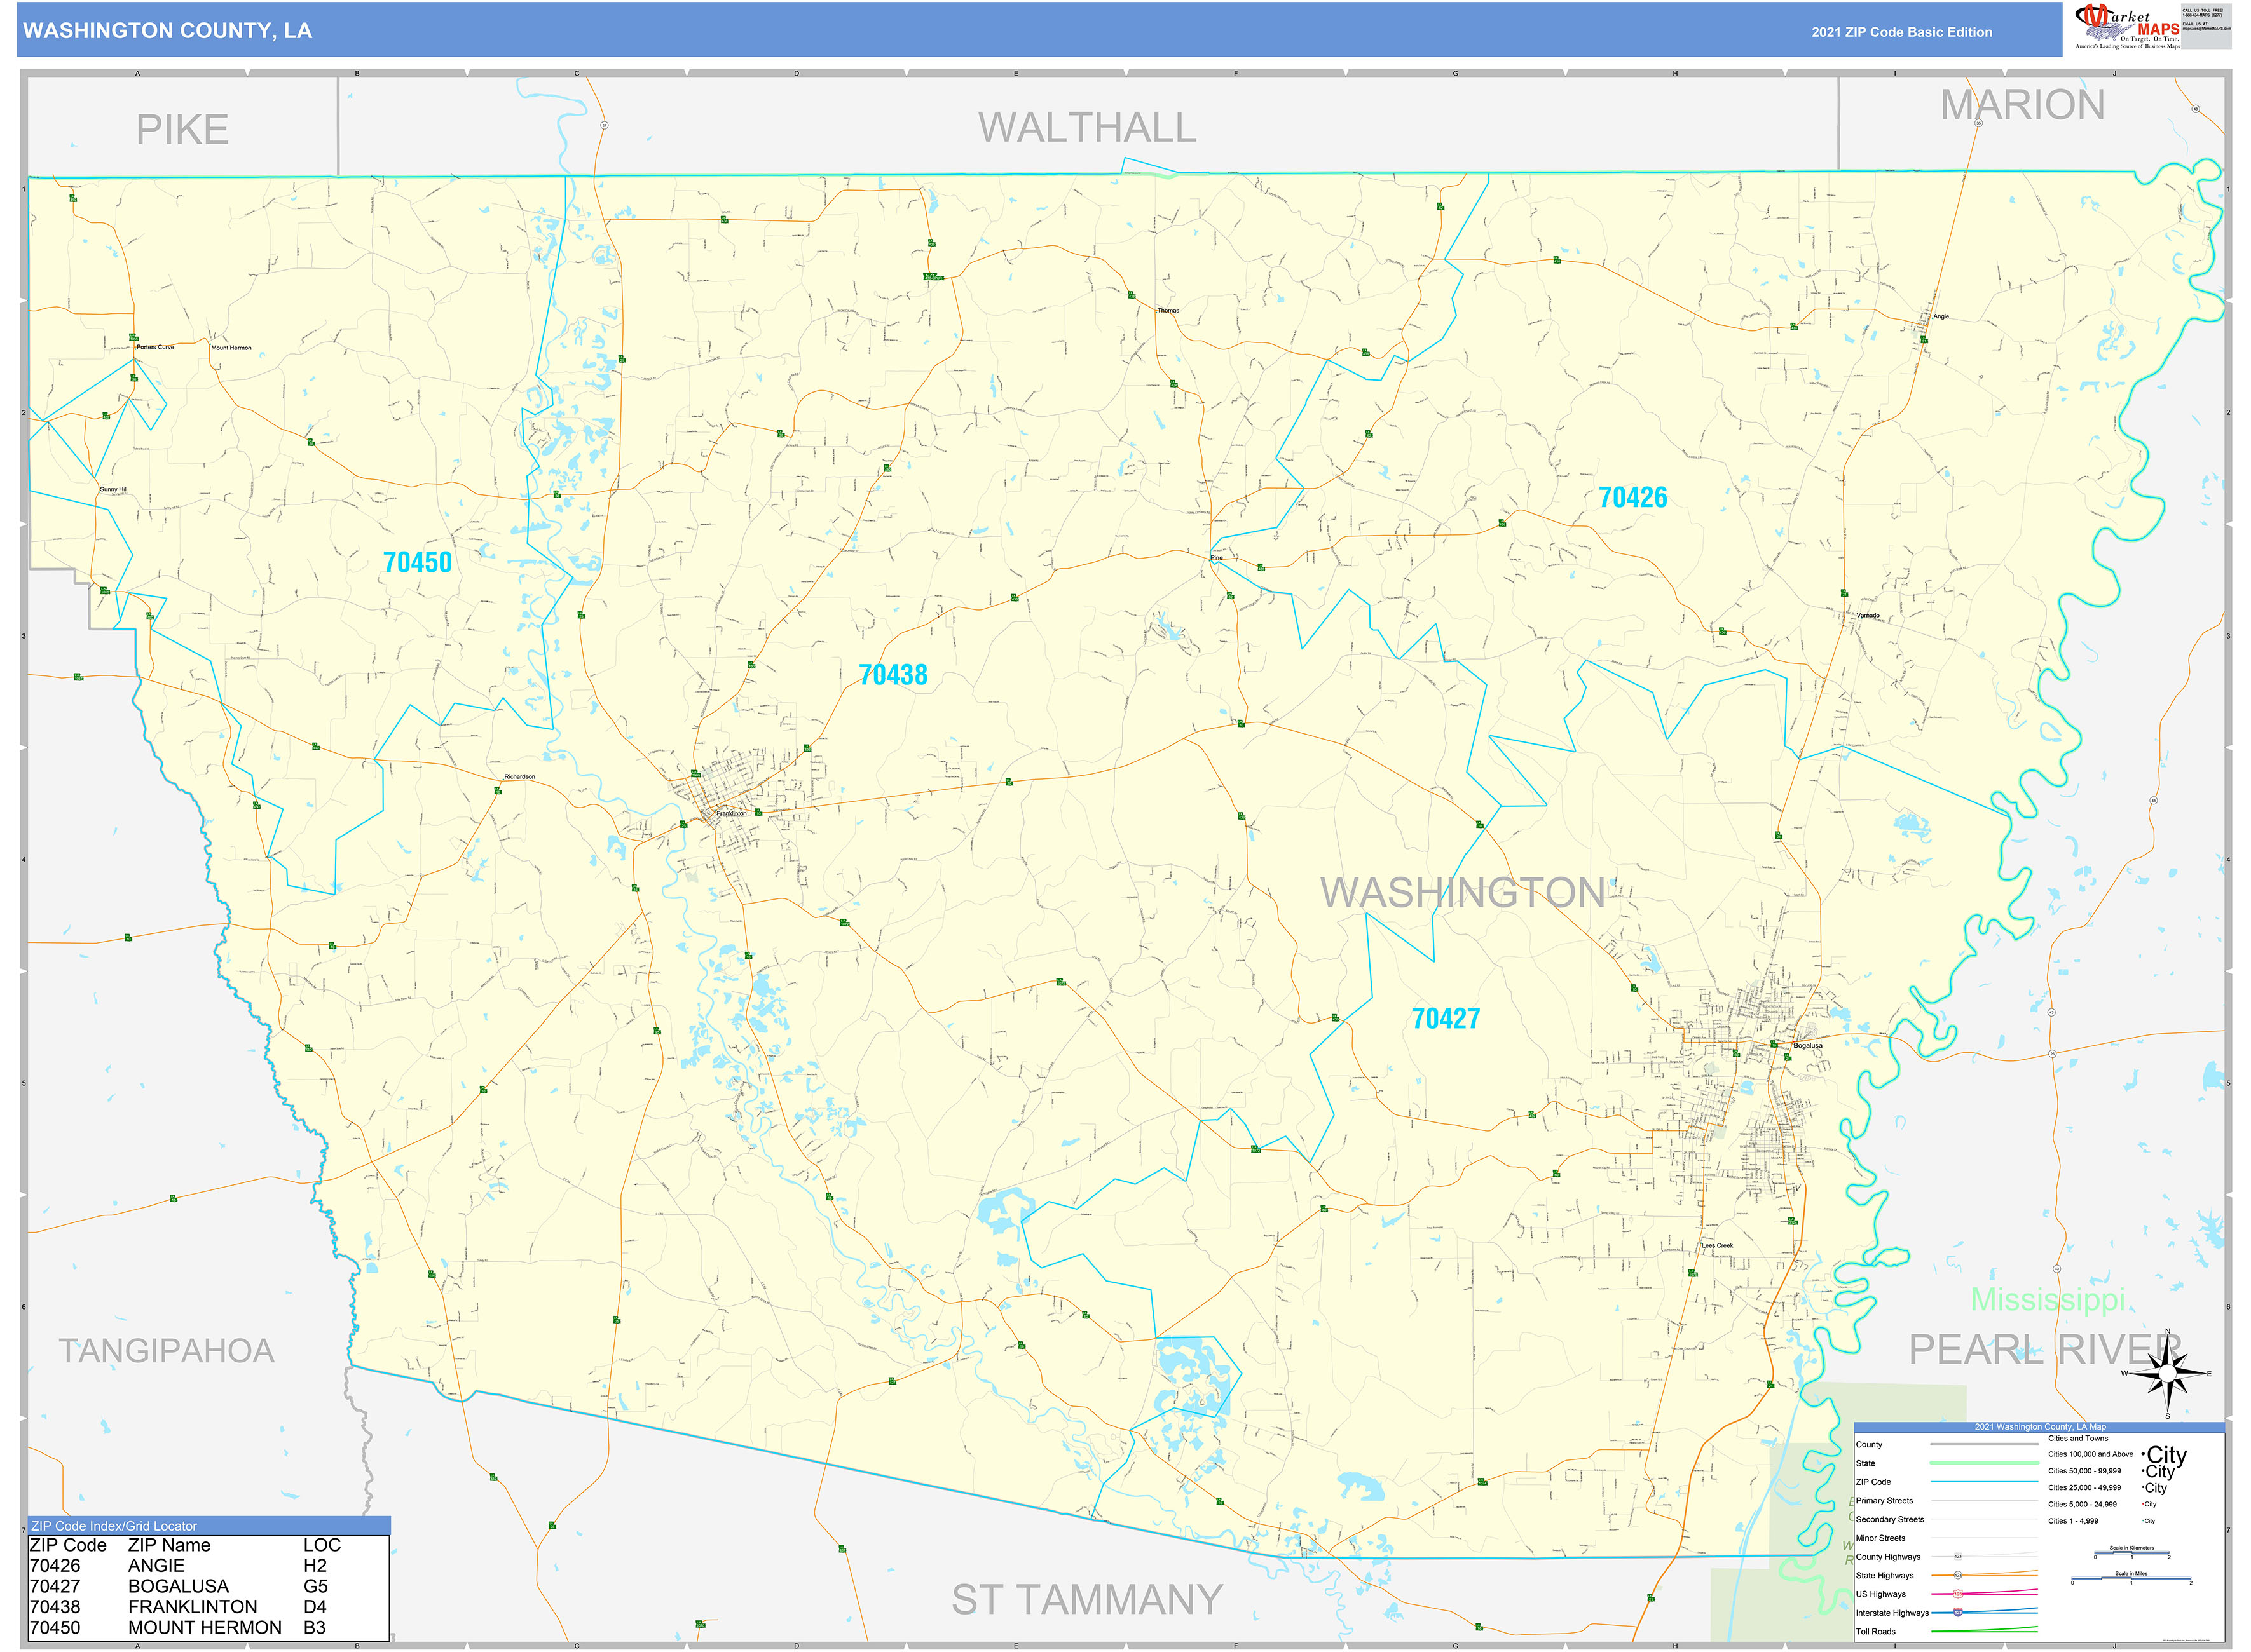Click the Franklinton city label
The width and height of the screenshot is (2251, 1652).
click(731, 814)
